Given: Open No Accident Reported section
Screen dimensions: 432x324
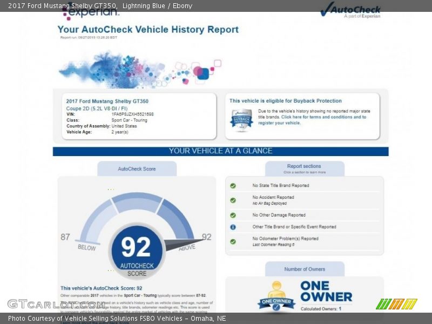Looking at the screenshot, I should pos(304,200).
